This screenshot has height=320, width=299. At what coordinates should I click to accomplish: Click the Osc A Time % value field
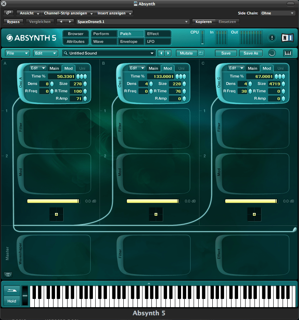[62, 77]
